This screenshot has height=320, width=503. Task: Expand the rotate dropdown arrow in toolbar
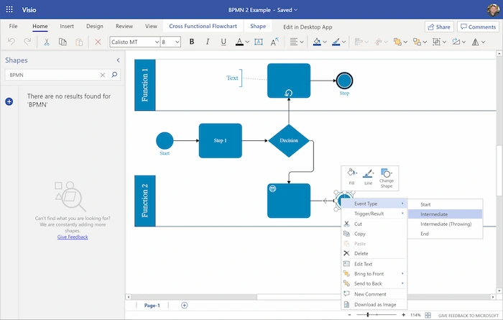(483, 42)
